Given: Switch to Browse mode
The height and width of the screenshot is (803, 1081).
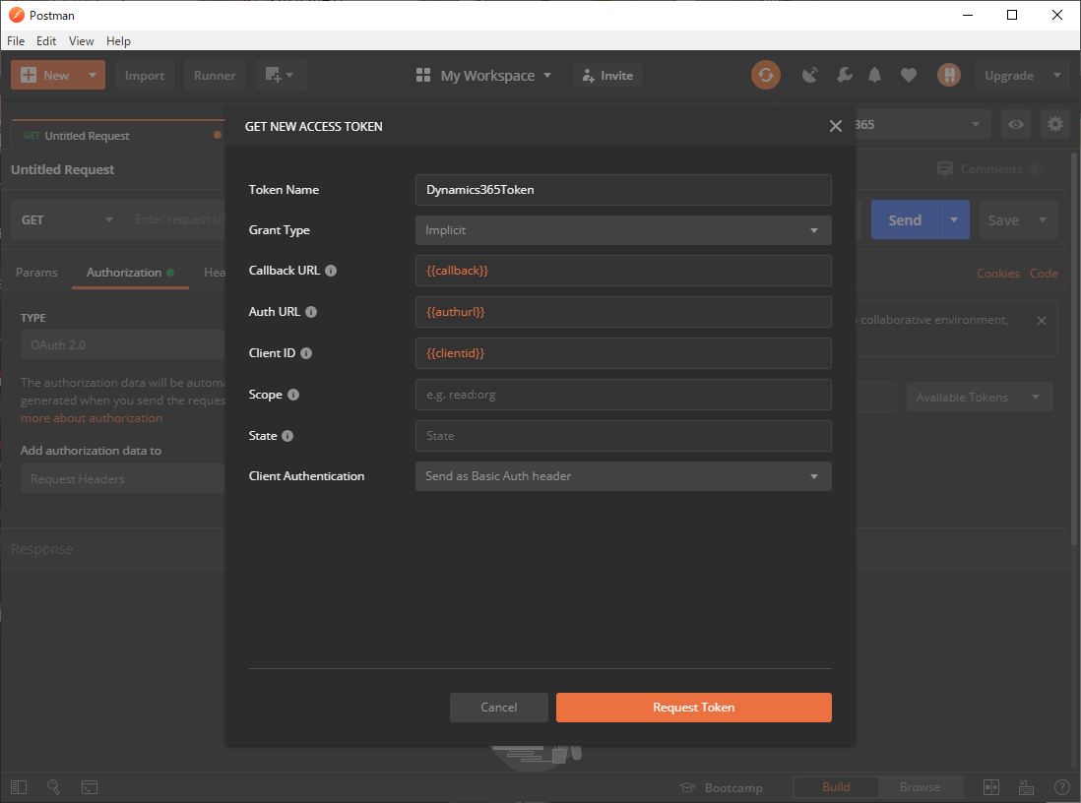Looking at the screenshot, I should pyautogui.click(x=920, y=787).
